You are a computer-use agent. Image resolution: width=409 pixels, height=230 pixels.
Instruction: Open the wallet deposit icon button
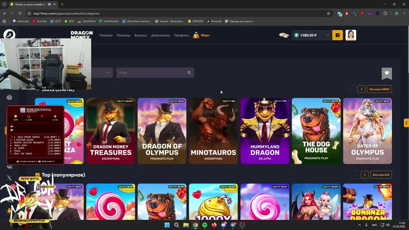[338, 35]
